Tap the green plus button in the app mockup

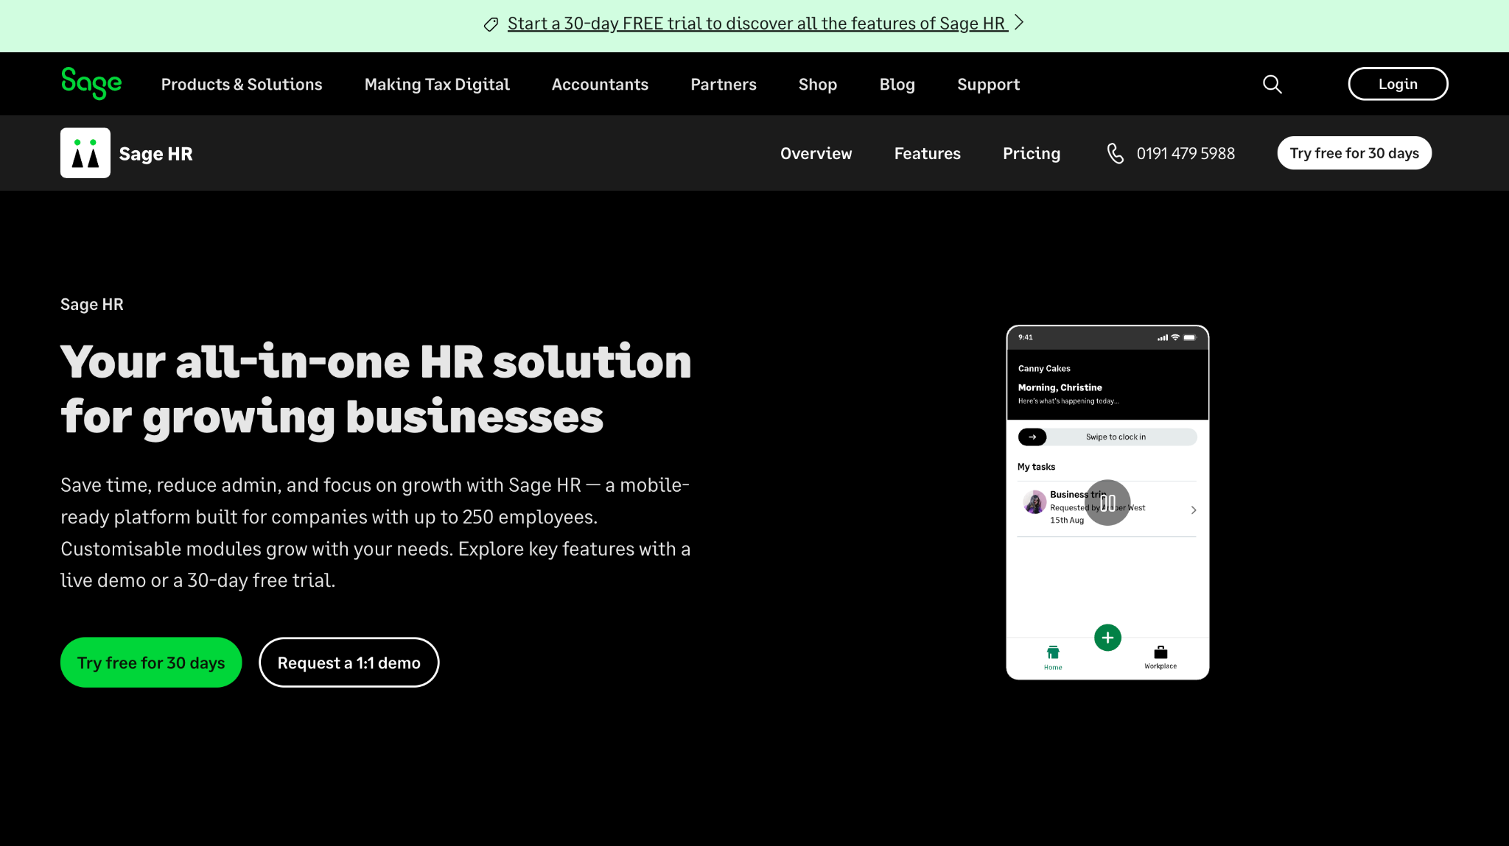[1107, 637]
